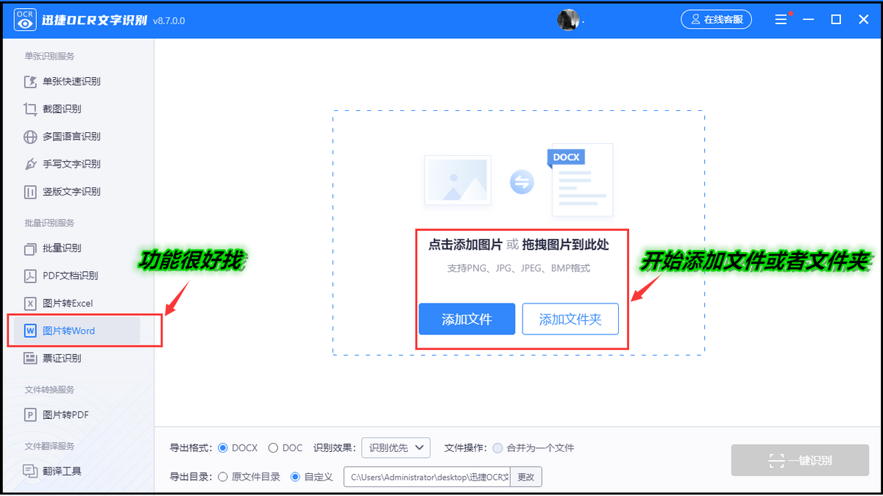883x496 pixels.
Task: Click the 多国语言识别 globe icon
Action: click(x=30, y=137)
